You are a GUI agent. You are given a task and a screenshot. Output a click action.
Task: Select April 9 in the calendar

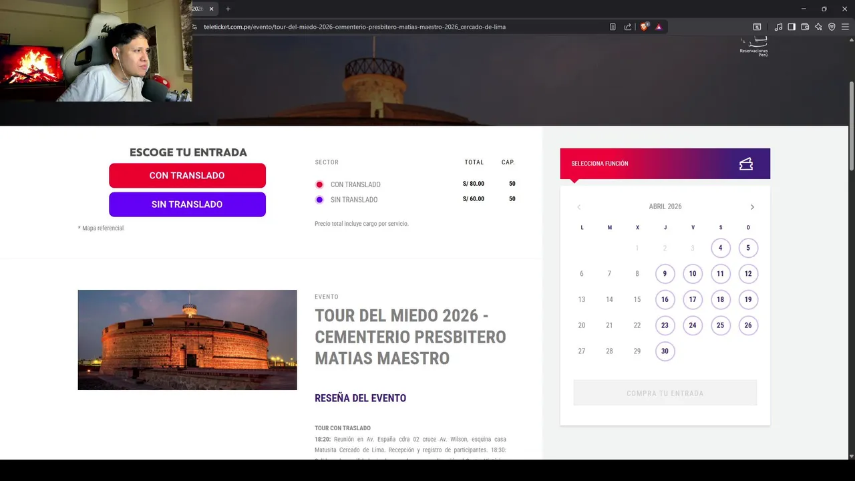665,274
